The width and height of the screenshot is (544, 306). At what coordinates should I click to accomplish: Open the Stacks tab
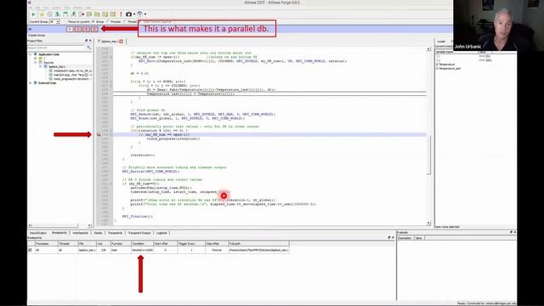(99, 233)
